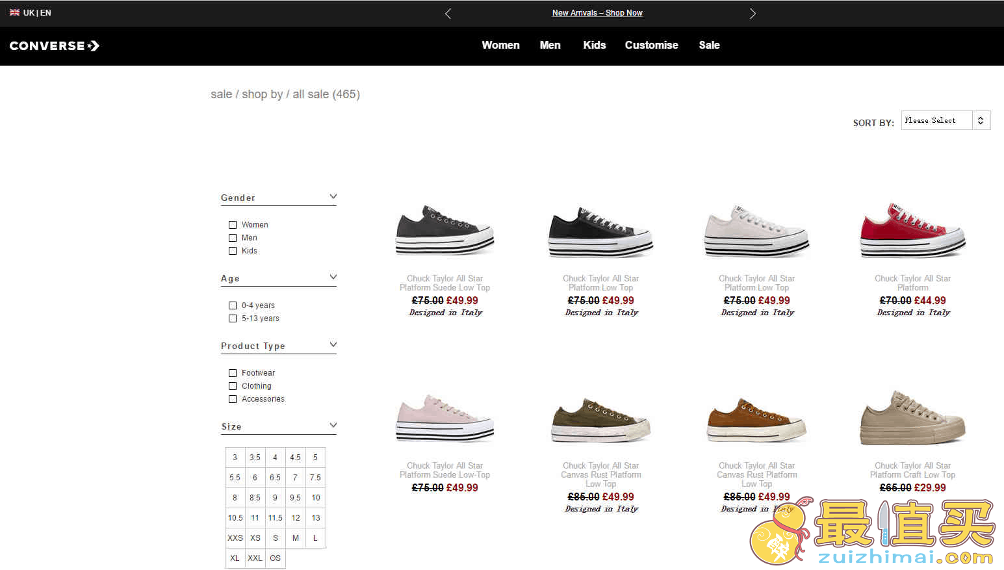This screenshot has height=570, width=1004.
Task: Open the New Arrivals – Shop Now link
Action: [x=597, y=13]
